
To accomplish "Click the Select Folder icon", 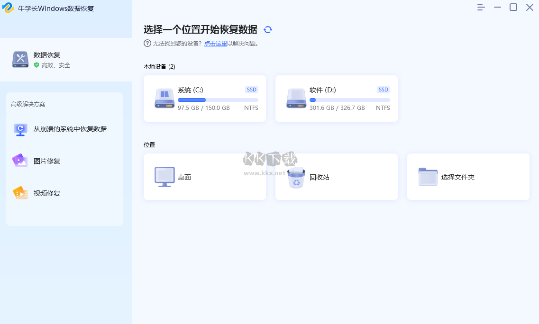I will pos(428,177).
